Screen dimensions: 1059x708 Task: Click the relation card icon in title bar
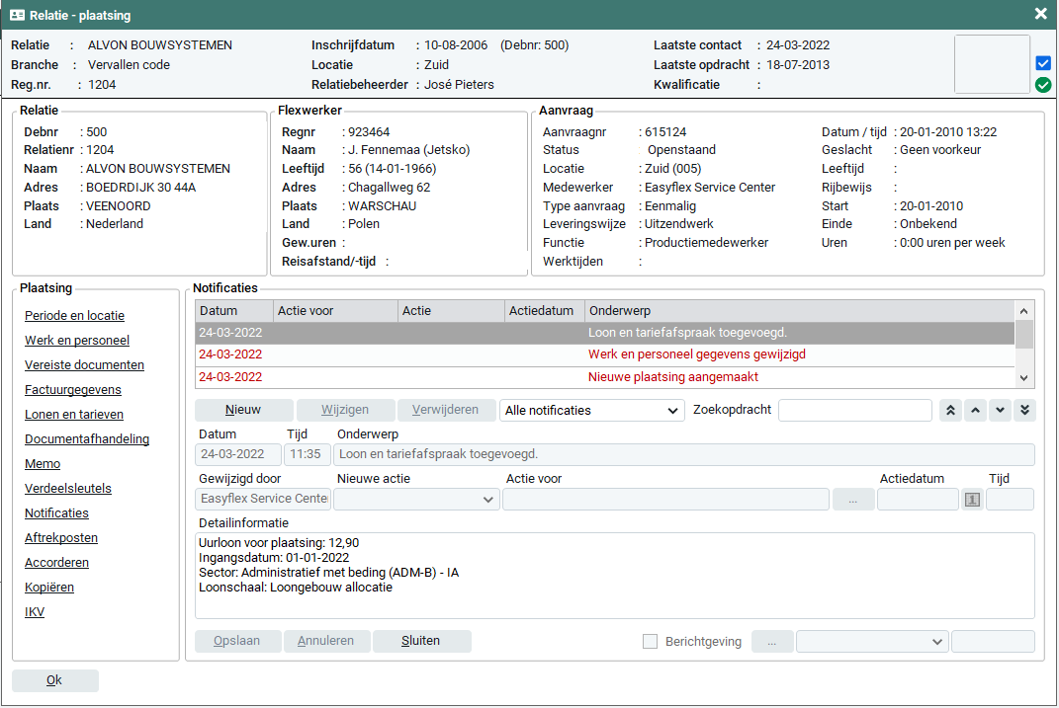point(17,15)
